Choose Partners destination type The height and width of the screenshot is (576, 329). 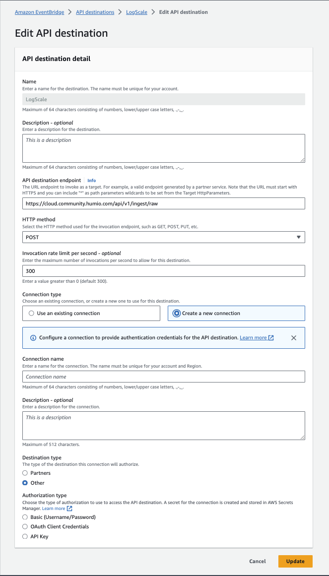[x=25, y=473]
